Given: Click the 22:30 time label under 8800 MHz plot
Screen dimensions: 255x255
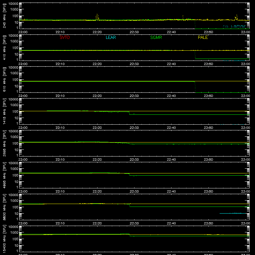Looking at the screenshot, I should 134,223.
